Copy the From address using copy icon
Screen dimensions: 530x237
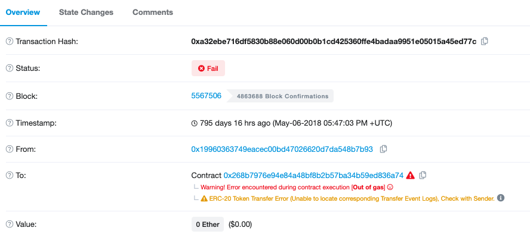click(x=383, y=149)
